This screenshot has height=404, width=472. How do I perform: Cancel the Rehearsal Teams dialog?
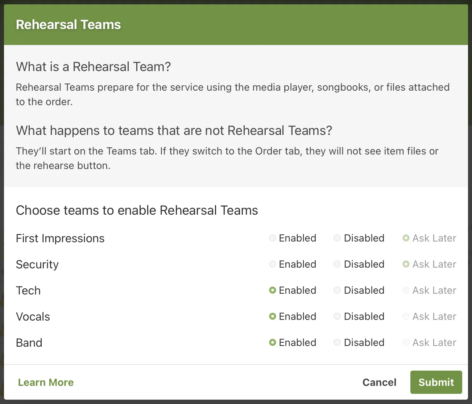[379, 382]
